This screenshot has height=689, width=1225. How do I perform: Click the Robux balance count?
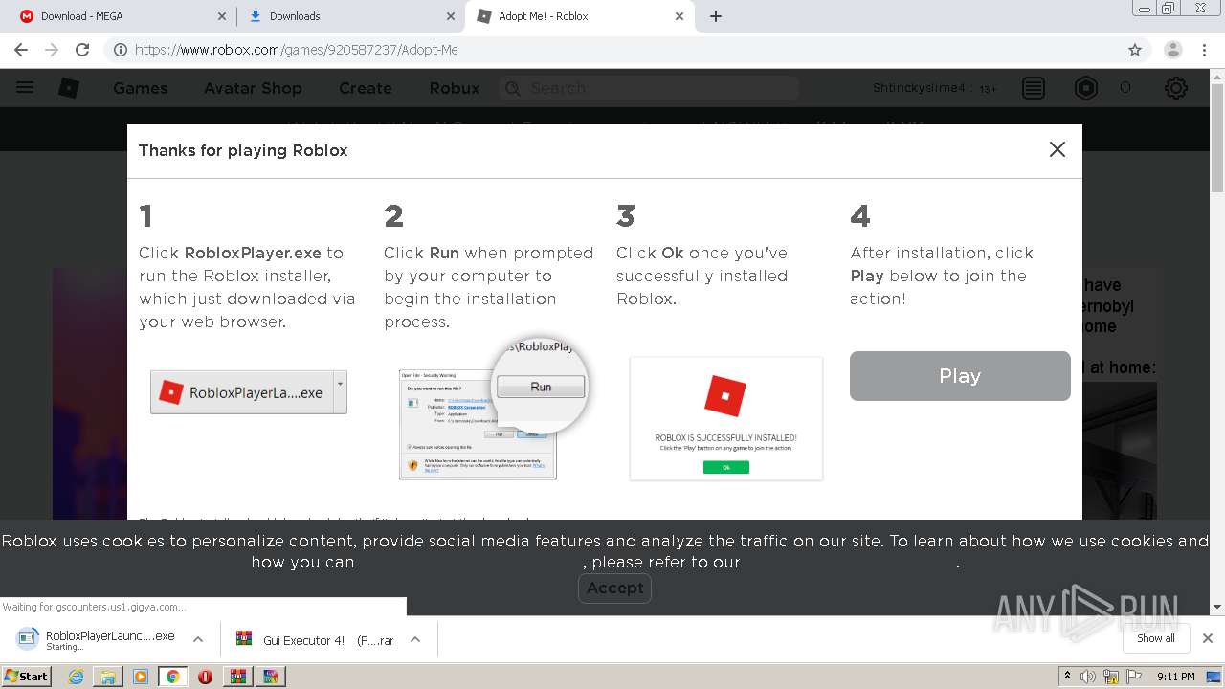[x=1125, y=88]
